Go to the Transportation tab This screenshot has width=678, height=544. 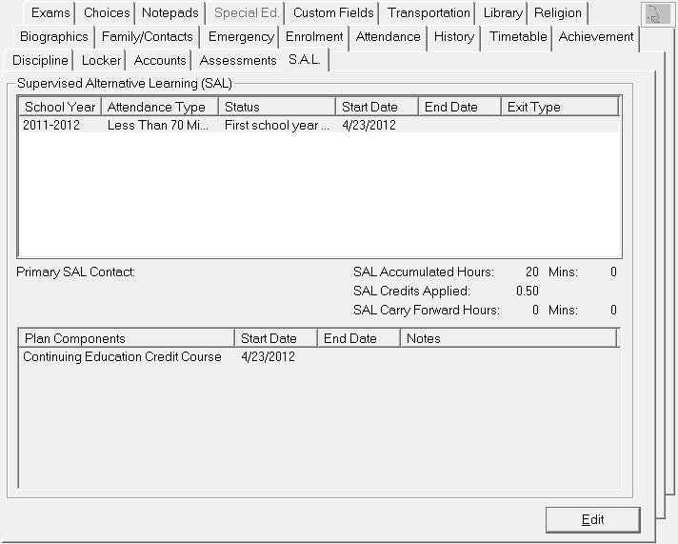(x=429, y=13)
